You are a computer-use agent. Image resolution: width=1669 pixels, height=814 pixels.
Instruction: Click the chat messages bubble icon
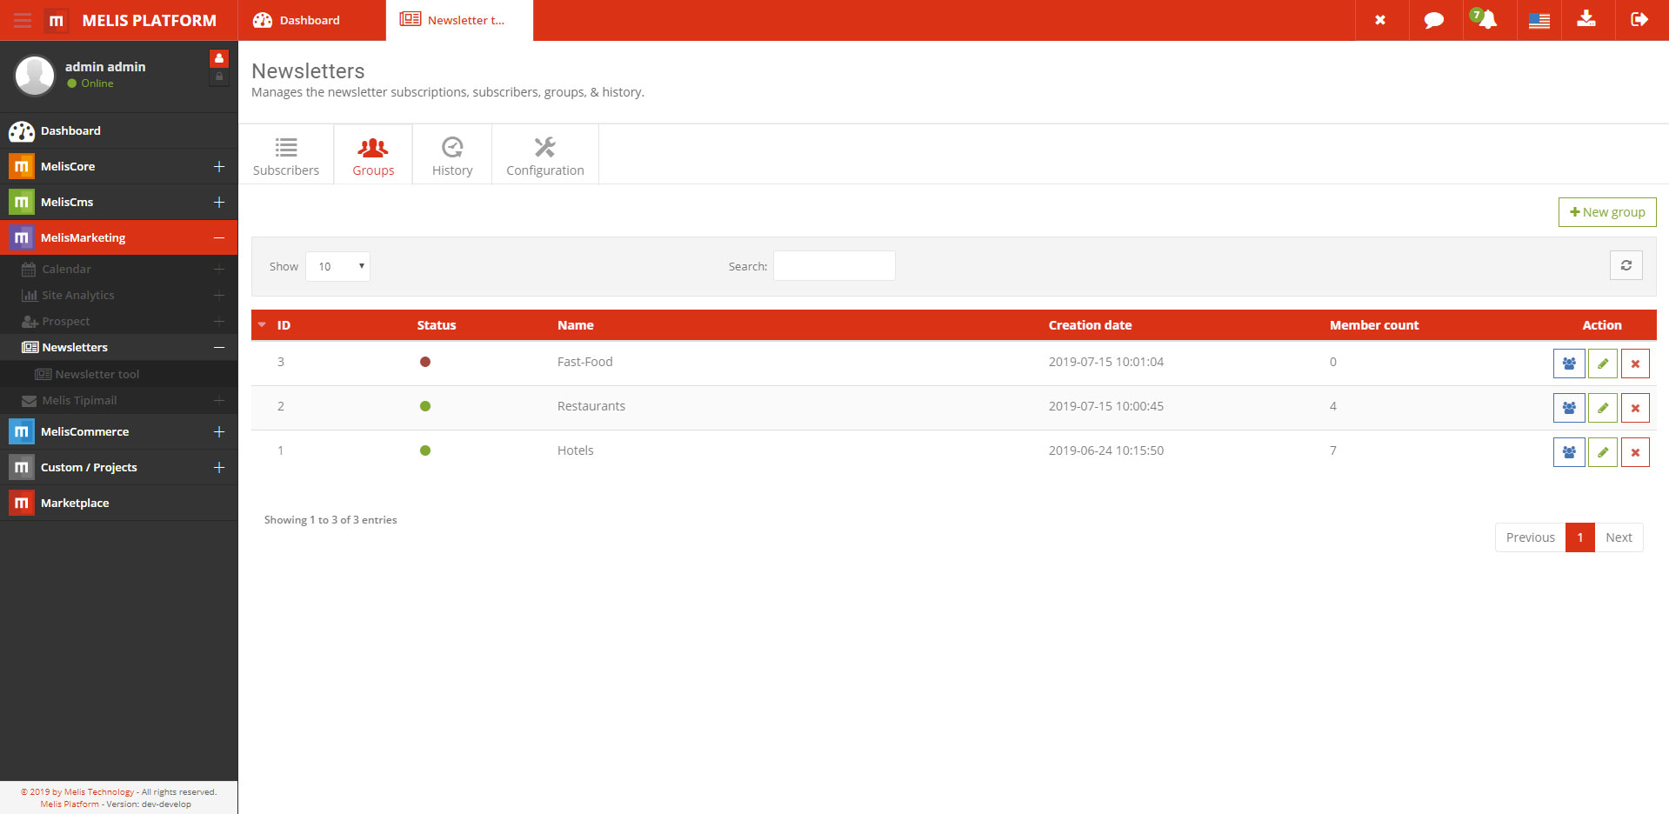tap(1433, 20)
